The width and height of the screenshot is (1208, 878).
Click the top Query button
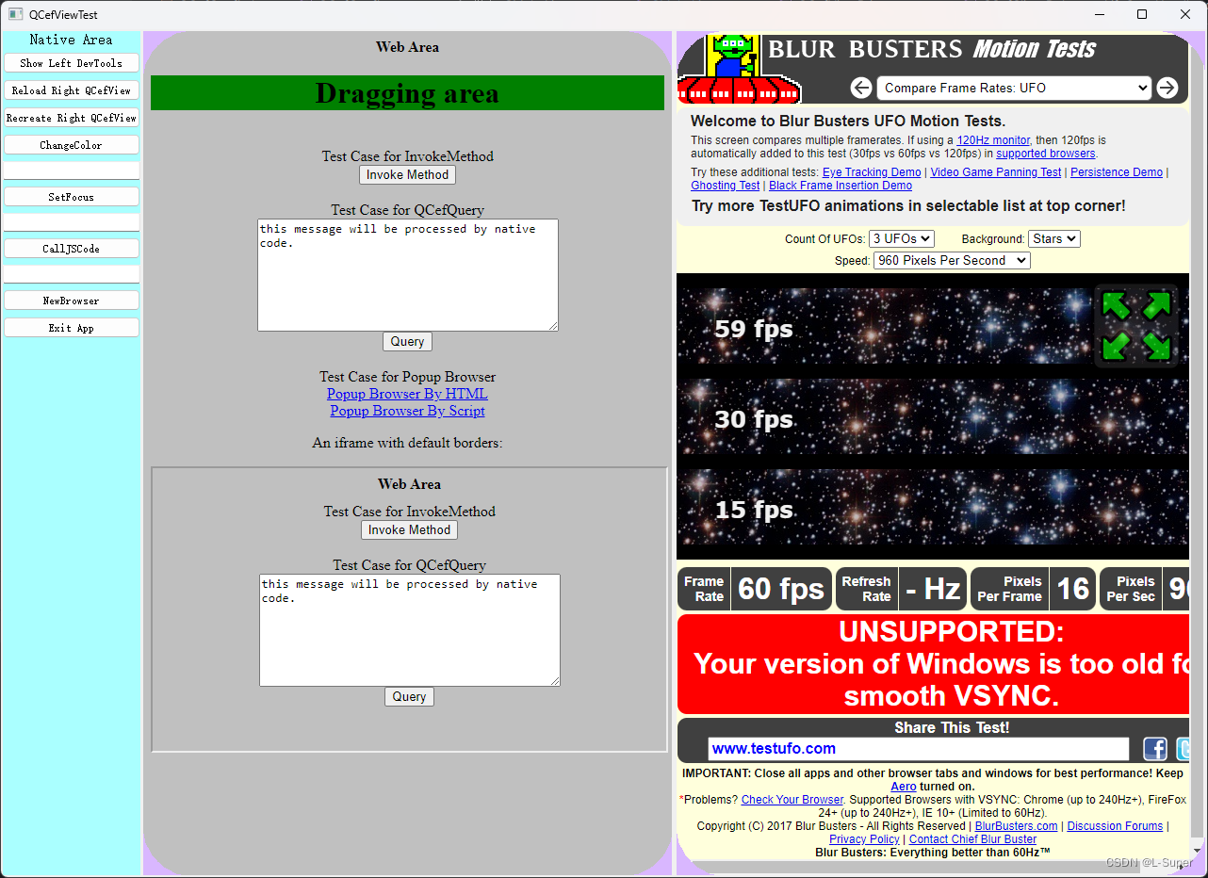coord(408,342)
